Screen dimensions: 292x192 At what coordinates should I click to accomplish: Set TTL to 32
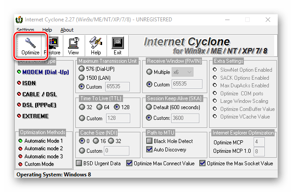coord(82,107)
